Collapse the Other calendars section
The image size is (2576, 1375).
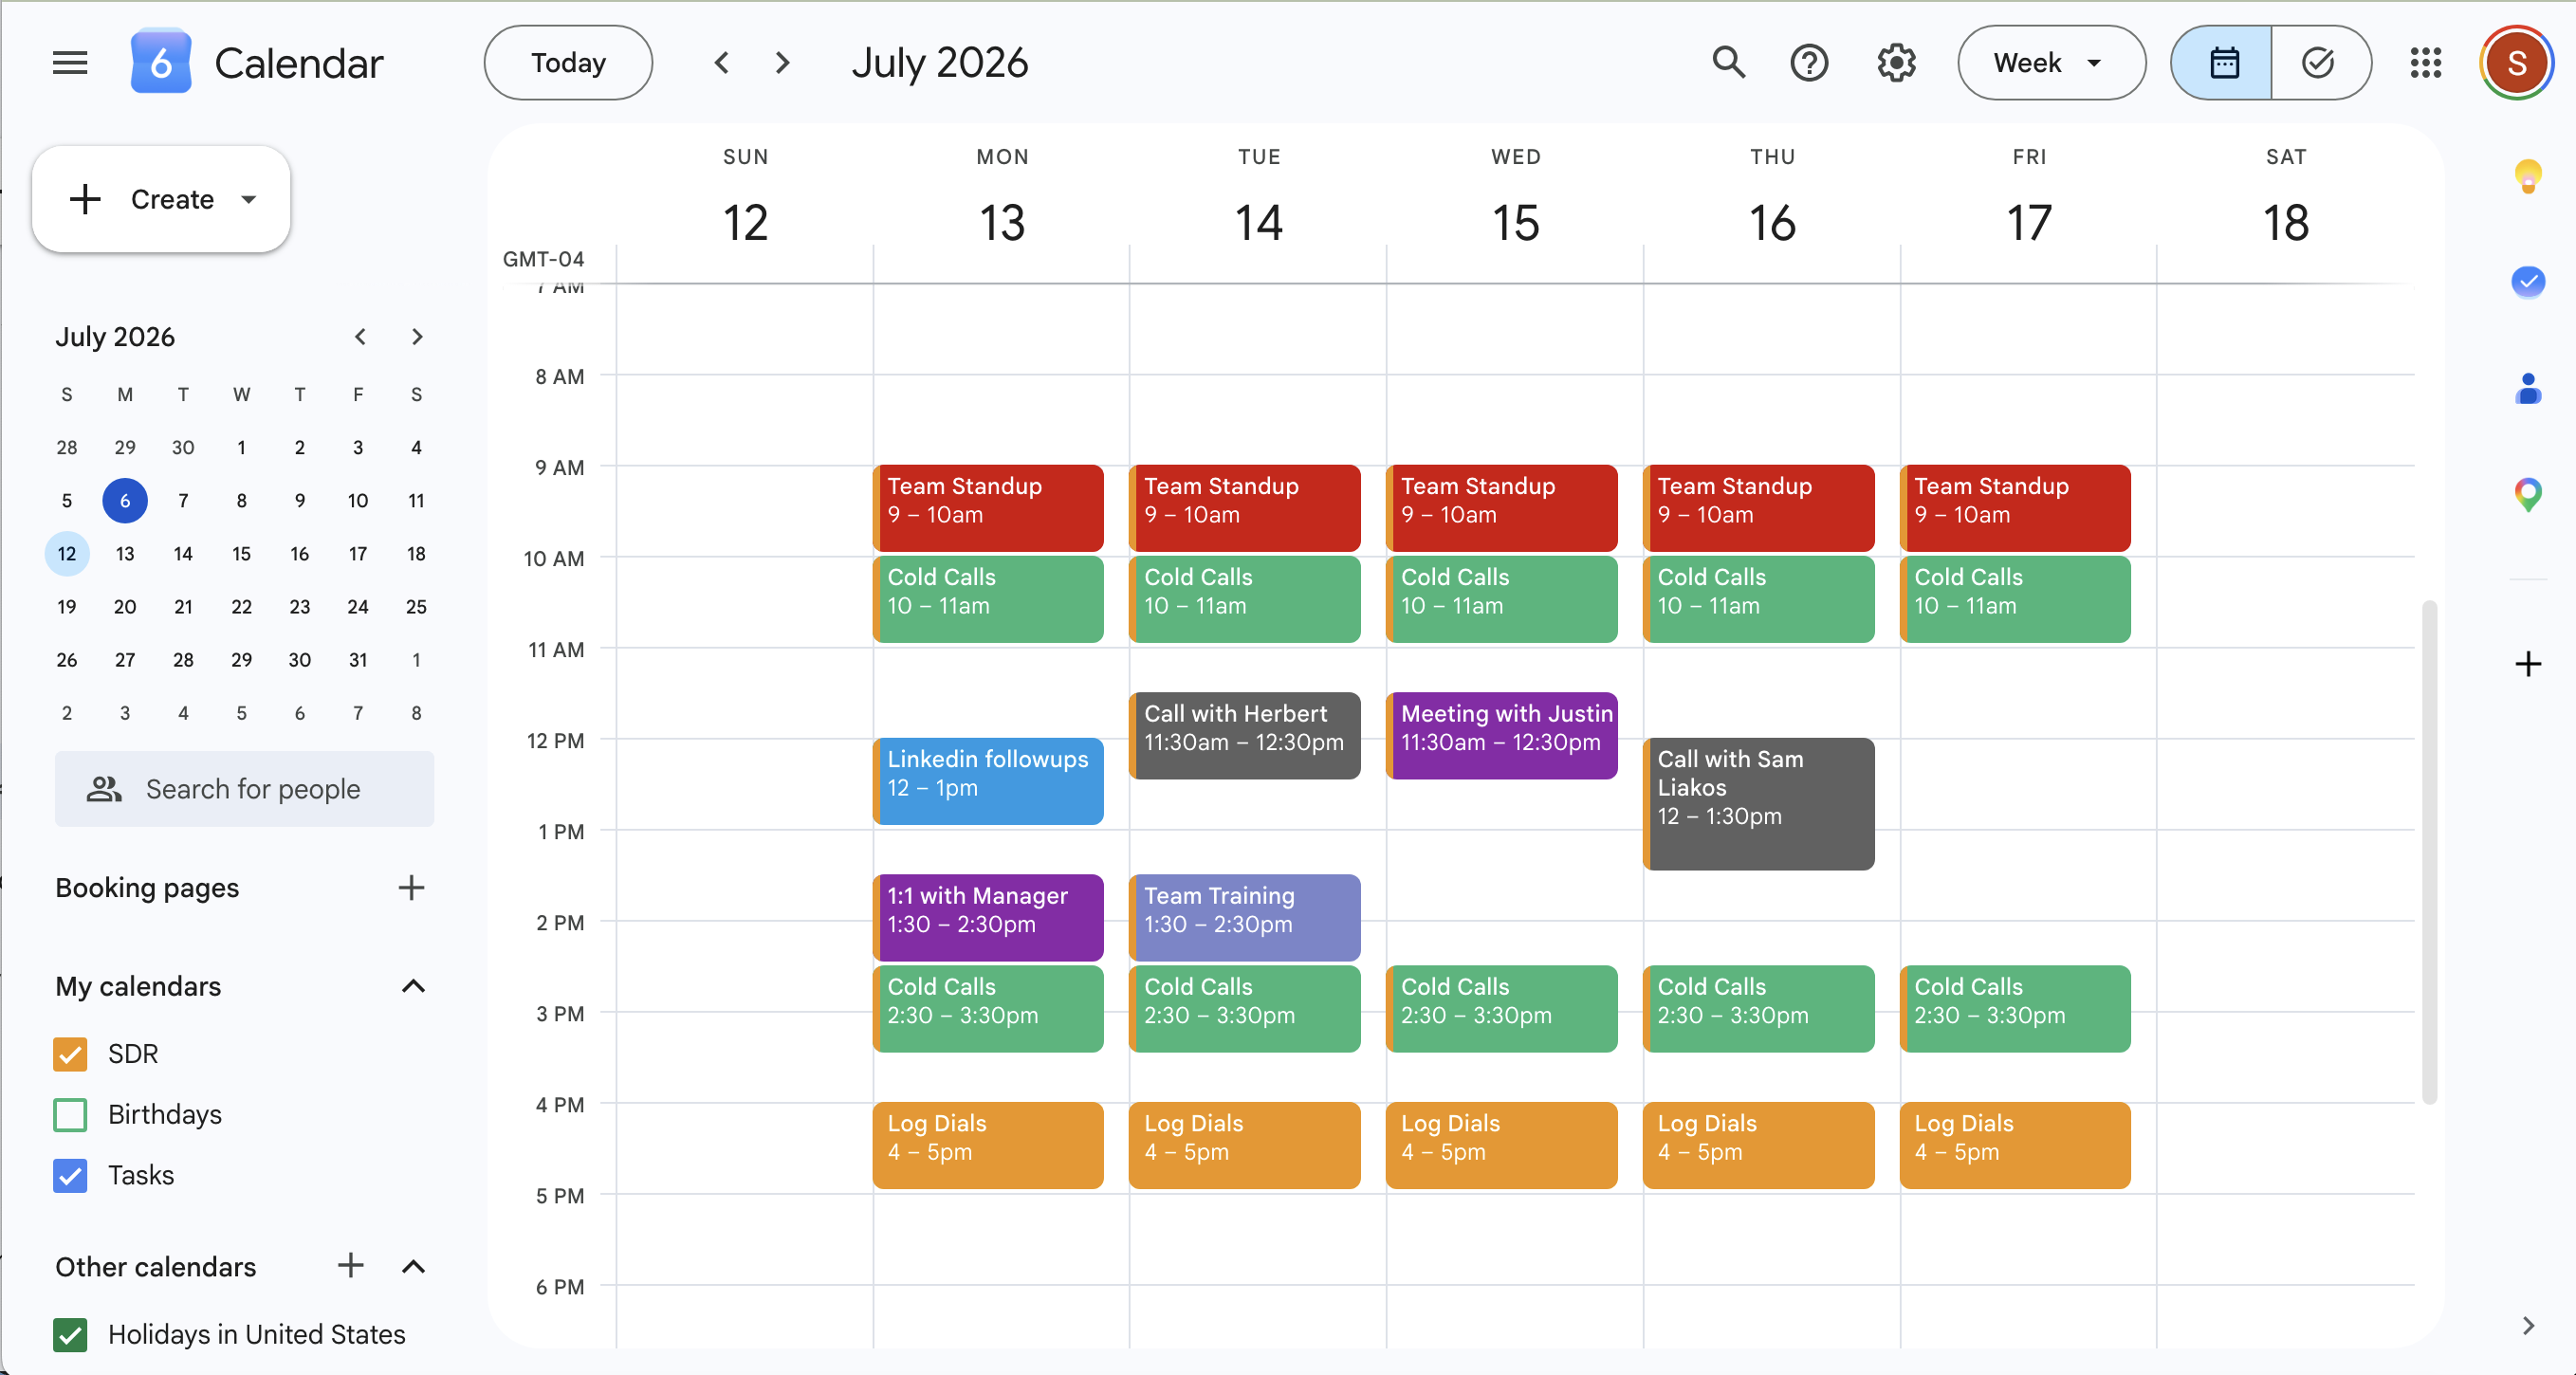pos(413,1266)
